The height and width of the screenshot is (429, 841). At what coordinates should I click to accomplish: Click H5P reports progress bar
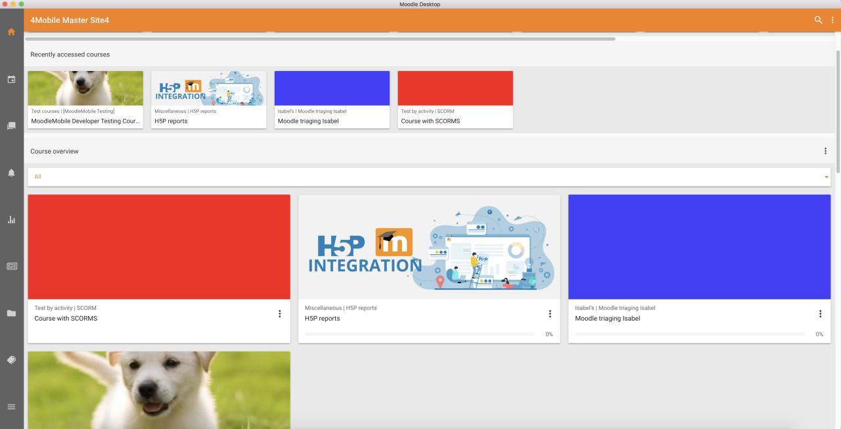(419, 334)
